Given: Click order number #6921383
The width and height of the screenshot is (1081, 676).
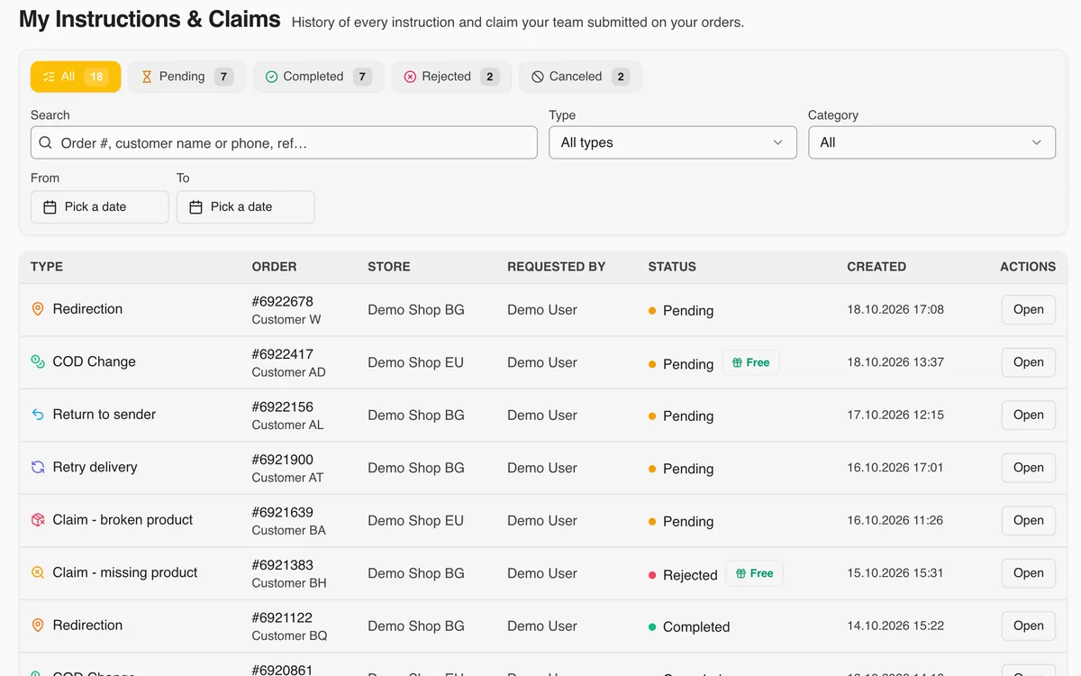Looking at the screenshot, I should point(283,565).
